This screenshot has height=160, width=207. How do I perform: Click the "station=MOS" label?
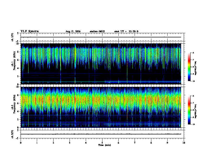(x=97, y=31)
